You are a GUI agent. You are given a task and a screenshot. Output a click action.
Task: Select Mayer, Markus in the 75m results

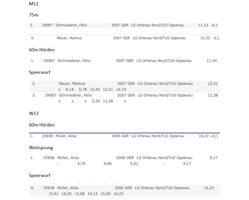coord(69,38)
